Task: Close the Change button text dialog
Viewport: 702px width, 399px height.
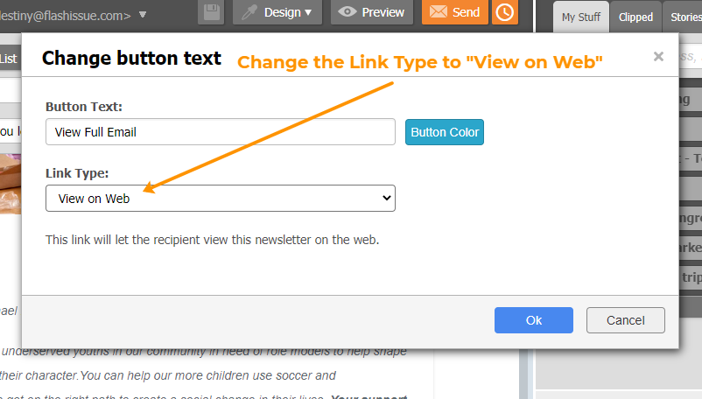Action: 658,57
